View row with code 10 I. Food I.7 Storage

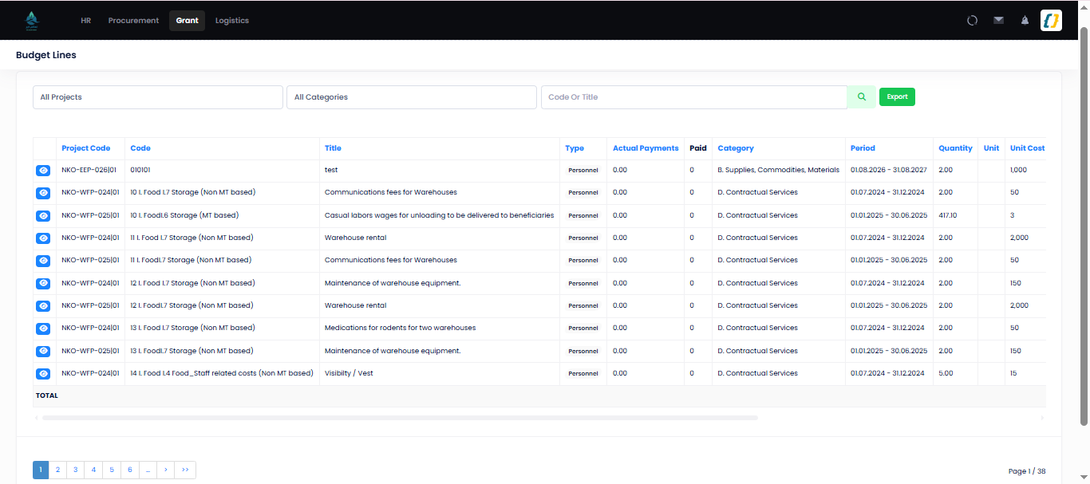(x=43, y=193)
